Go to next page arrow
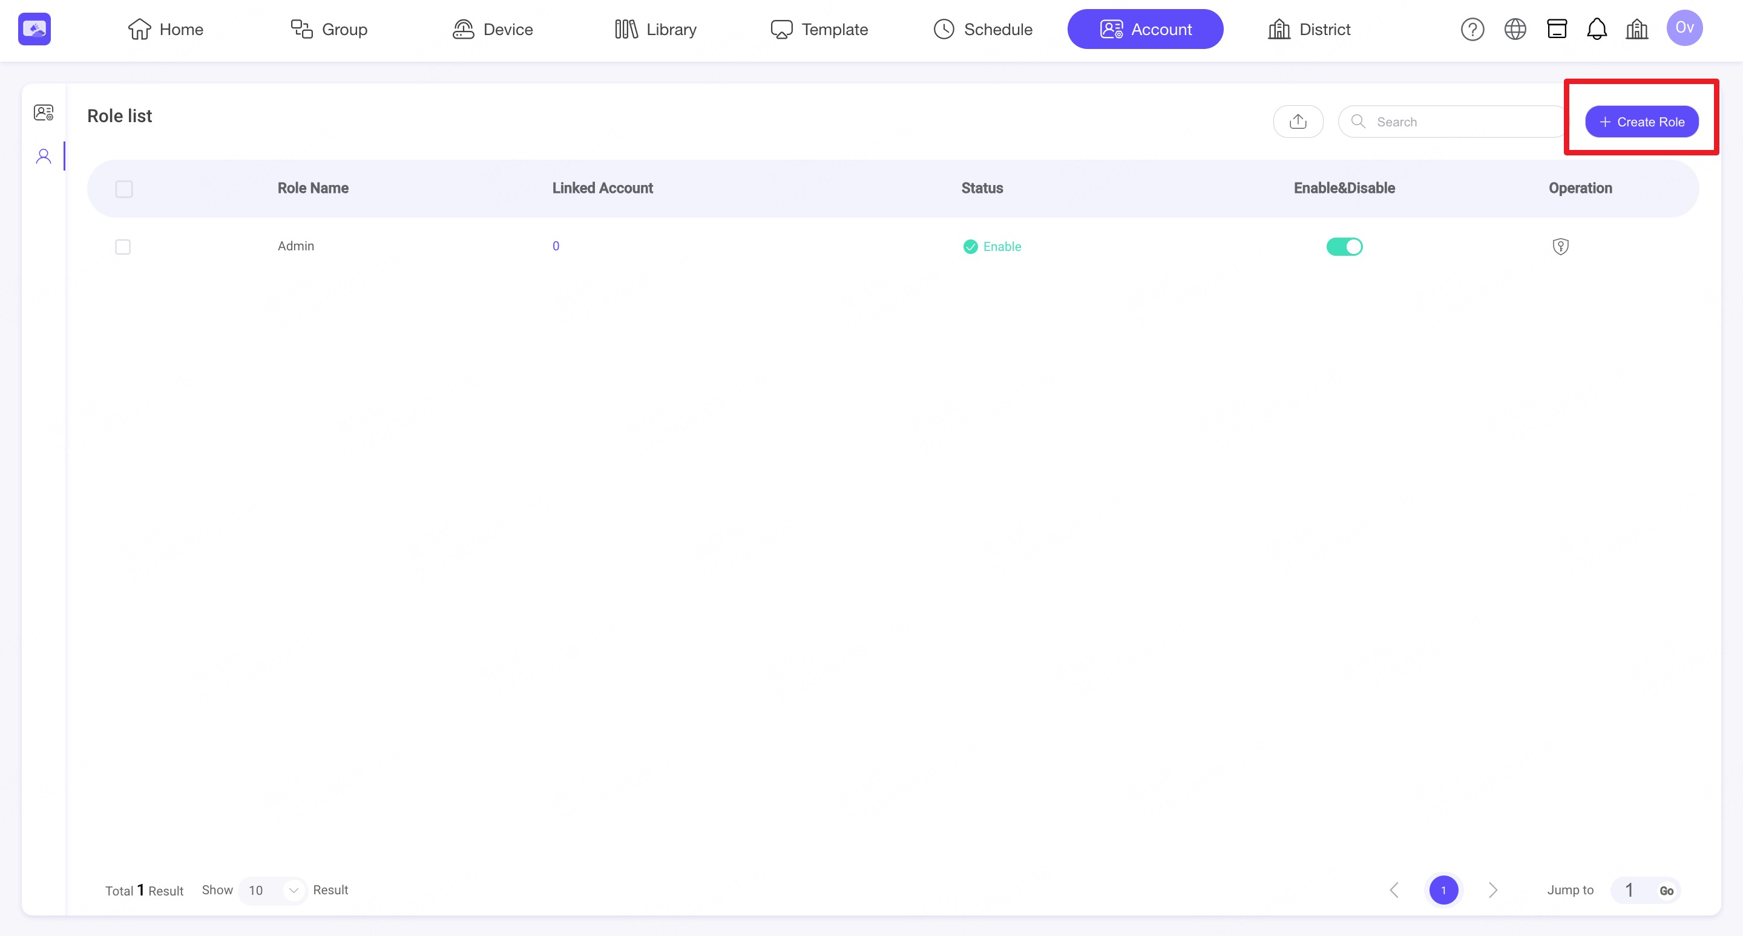Image resolution: width=1743 pixels, height=936 pixels. coord(1493,890)
